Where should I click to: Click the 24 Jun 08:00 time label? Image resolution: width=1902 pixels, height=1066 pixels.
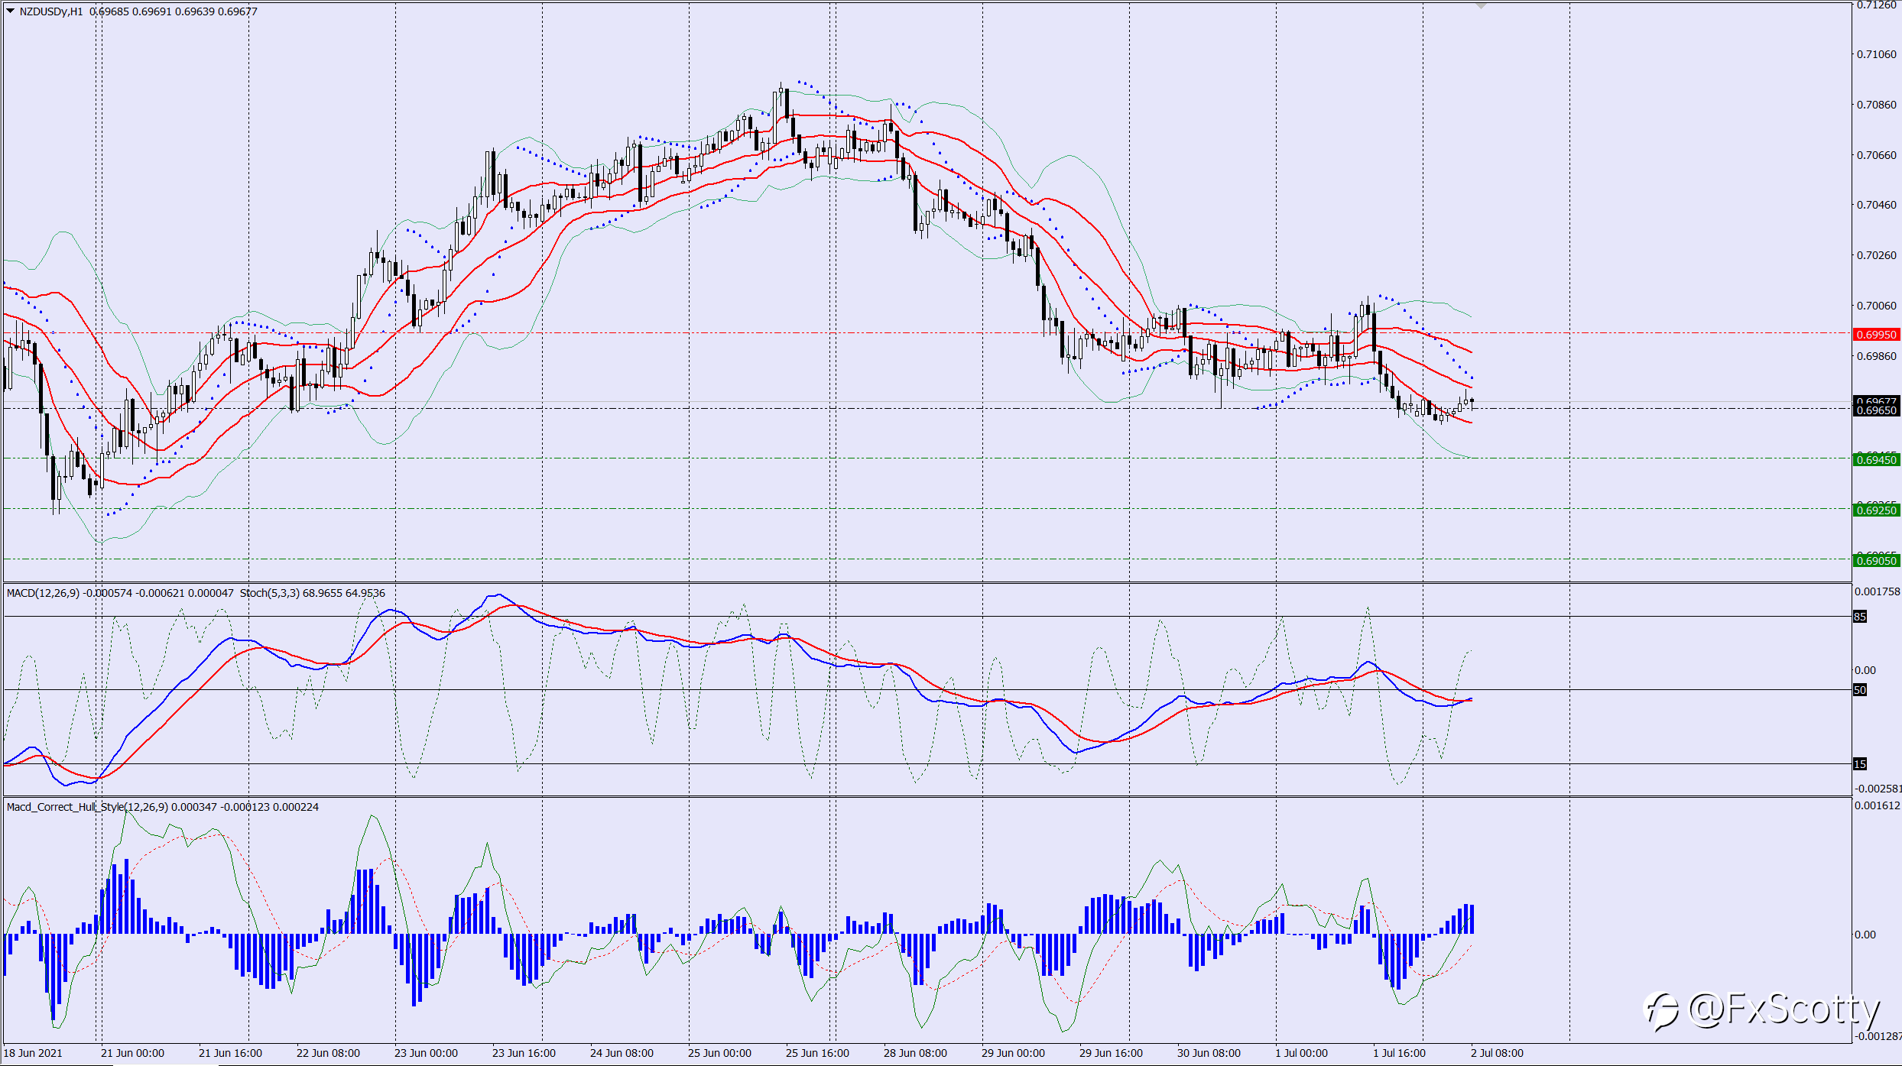pyautogui.click(x=622, y=1053)
